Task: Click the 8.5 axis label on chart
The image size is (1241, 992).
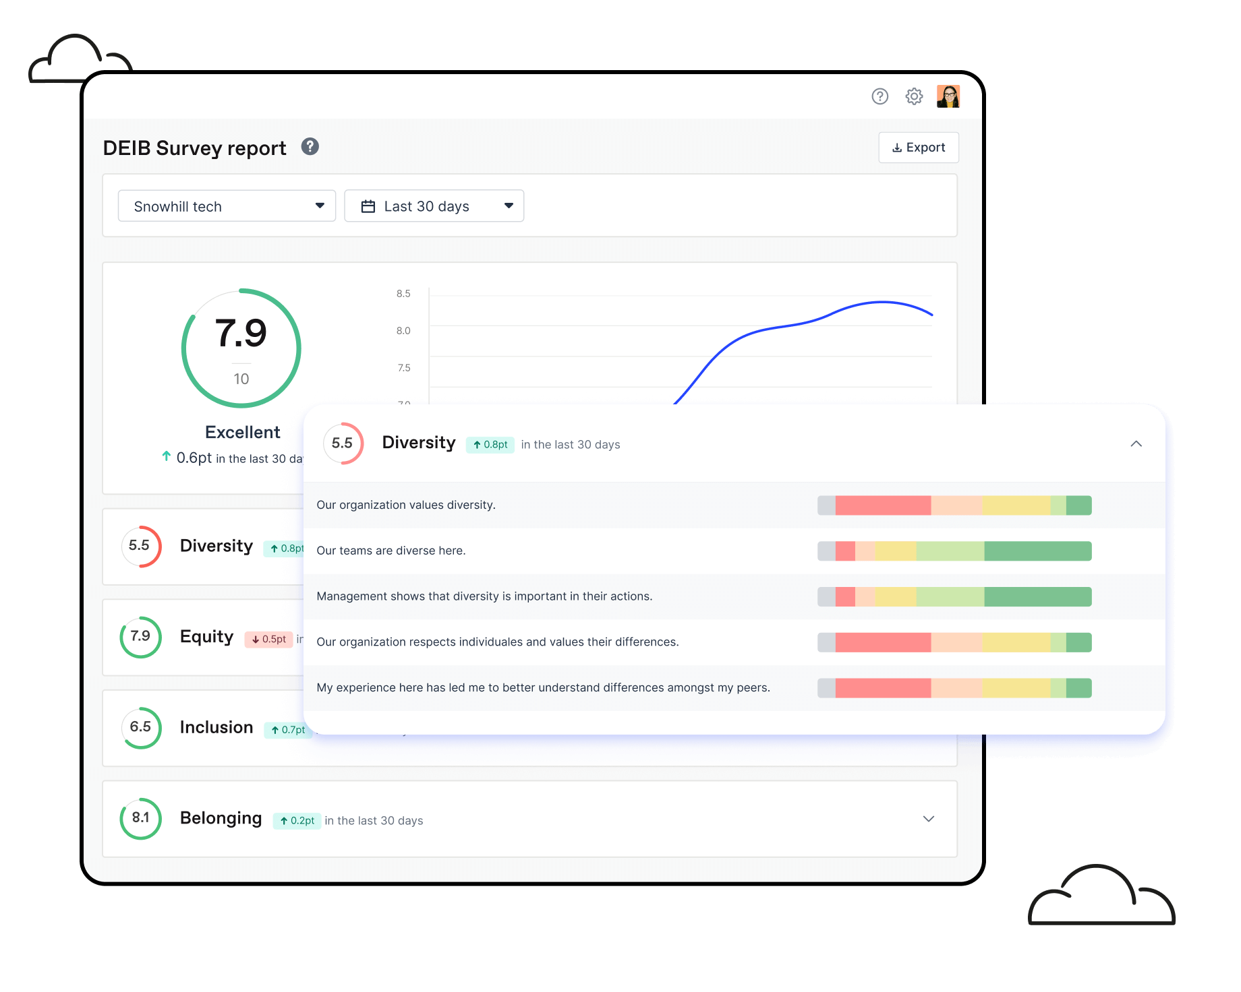Action: (x=403, y=294)
